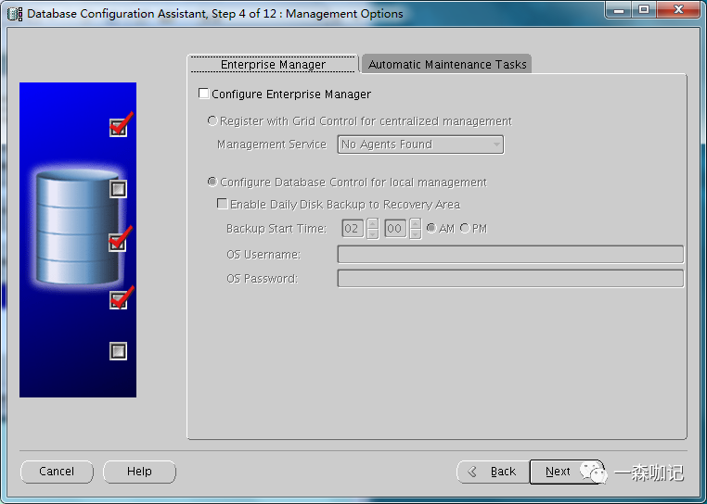This screenshot has width=707, height=504.
Task: Open the Automatic Maintenance Tasks tab
Action: (447, 65)
